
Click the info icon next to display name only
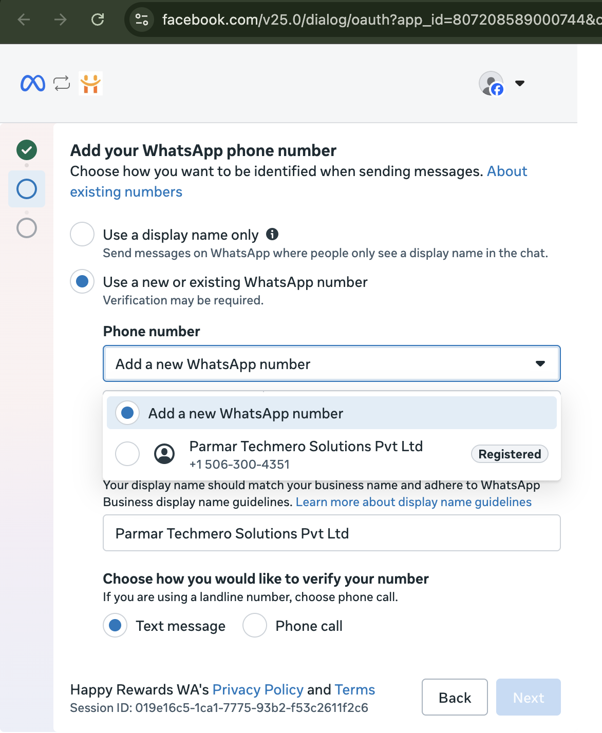coord(272,234)
